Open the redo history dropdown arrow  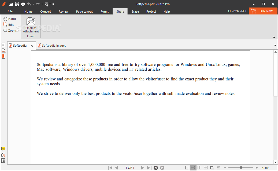pyautogui.click(x=42, y=4)
